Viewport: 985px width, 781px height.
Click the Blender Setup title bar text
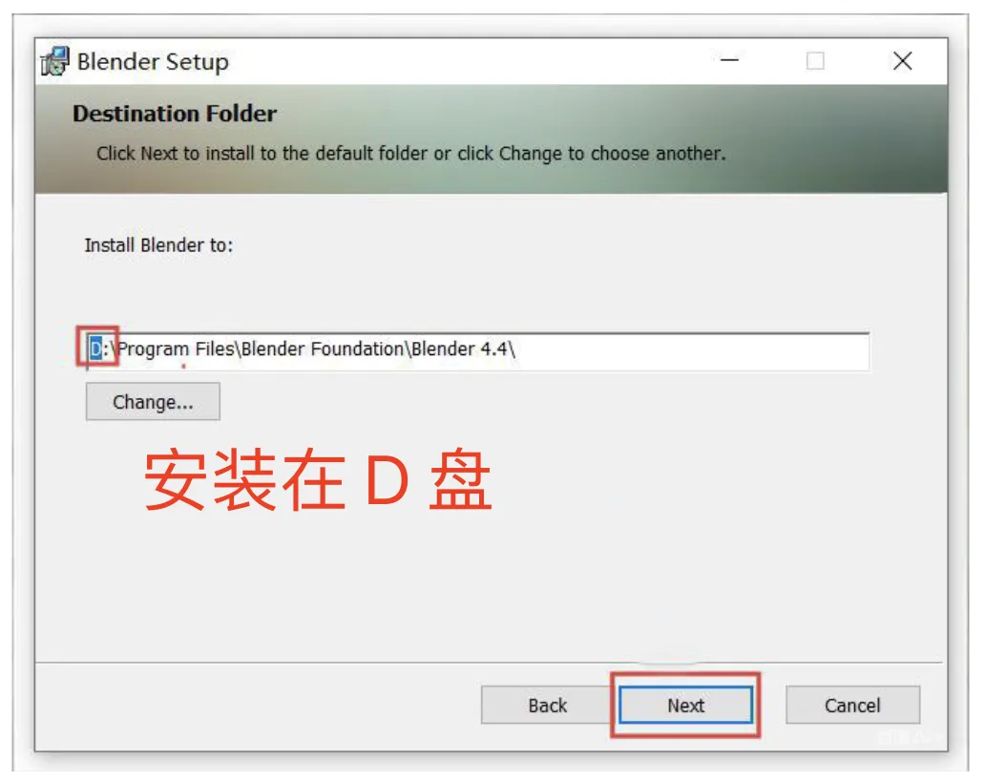point(153,61)
